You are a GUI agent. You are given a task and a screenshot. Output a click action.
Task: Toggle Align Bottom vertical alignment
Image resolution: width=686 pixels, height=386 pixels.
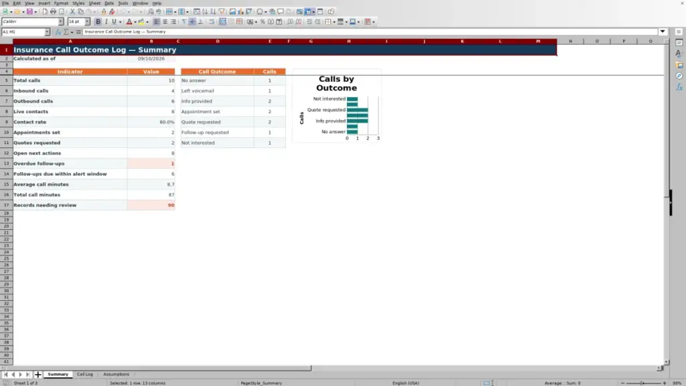click(201, 22)
